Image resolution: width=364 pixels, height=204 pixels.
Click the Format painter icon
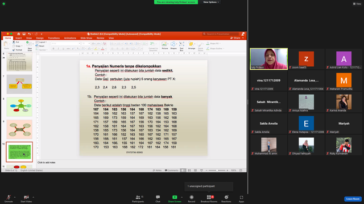pyautogui.click(x=14, y=50)
